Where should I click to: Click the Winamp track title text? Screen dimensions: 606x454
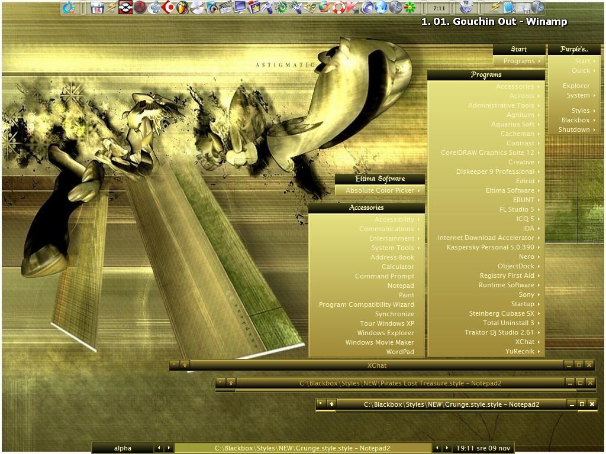tap(494, 22)
